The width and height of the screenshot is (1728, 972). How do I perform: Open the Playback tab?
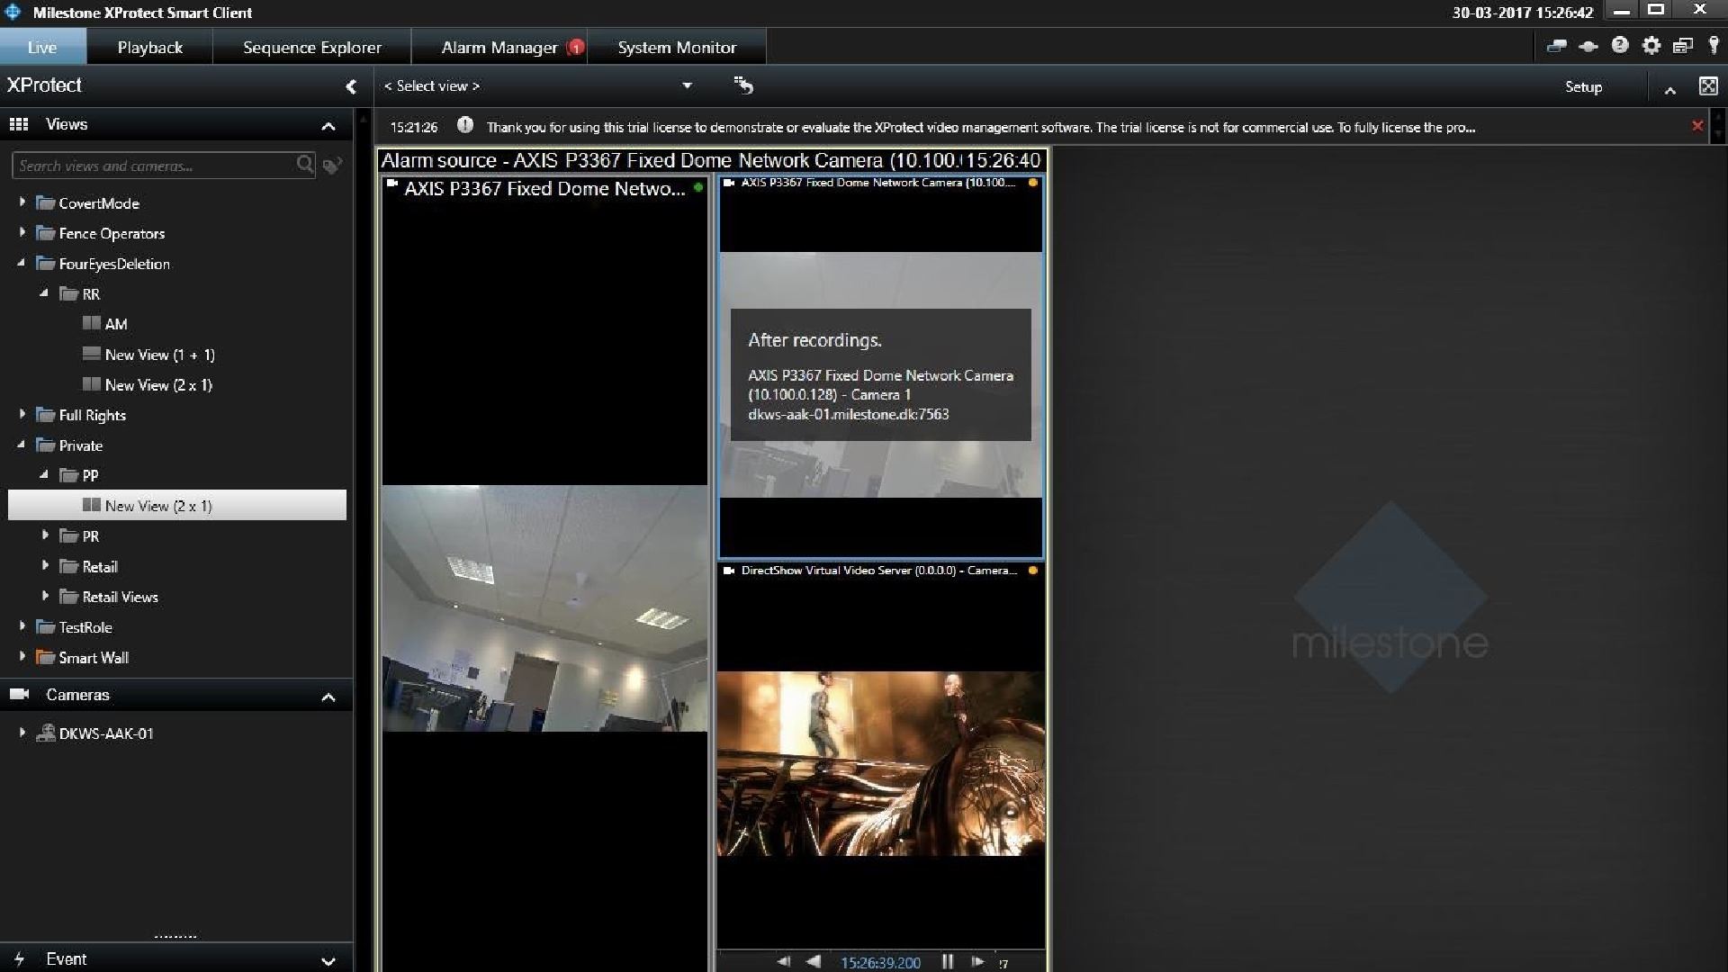click(x=149, y=47)
